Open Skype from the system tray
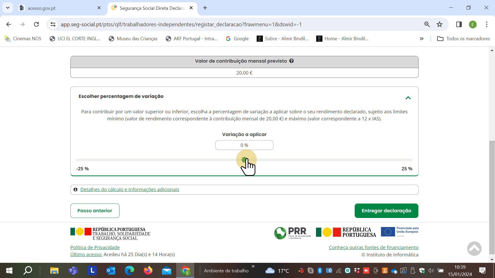495x278 pixels. [x=310, y=271]
